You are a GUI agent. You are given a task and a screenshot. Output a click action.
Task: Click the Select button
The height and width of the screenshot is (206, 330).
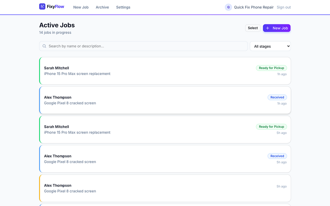pyautogui.click(x=253, y=28)
